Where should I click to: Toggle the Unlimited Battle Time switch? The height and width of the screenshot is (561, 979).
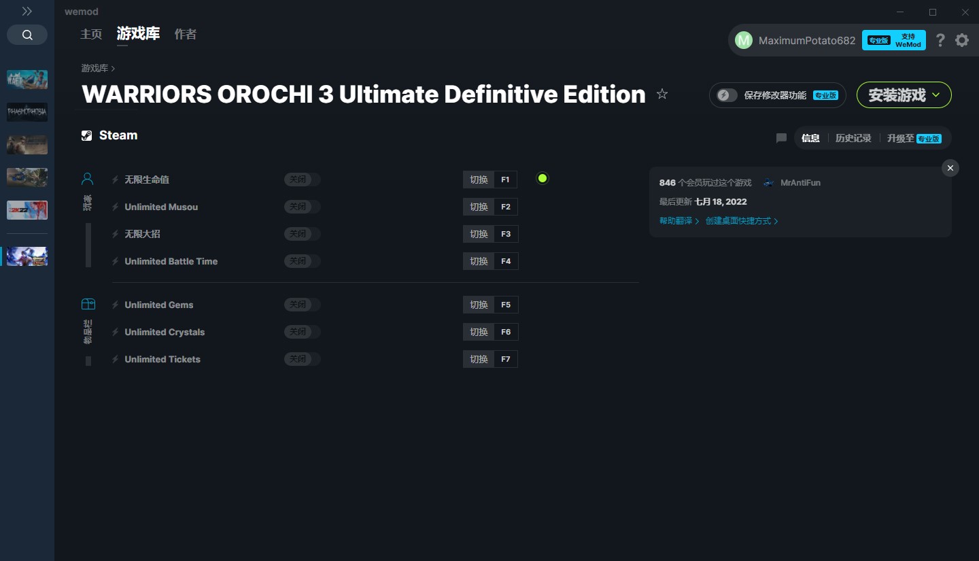[x=302, y=261]
